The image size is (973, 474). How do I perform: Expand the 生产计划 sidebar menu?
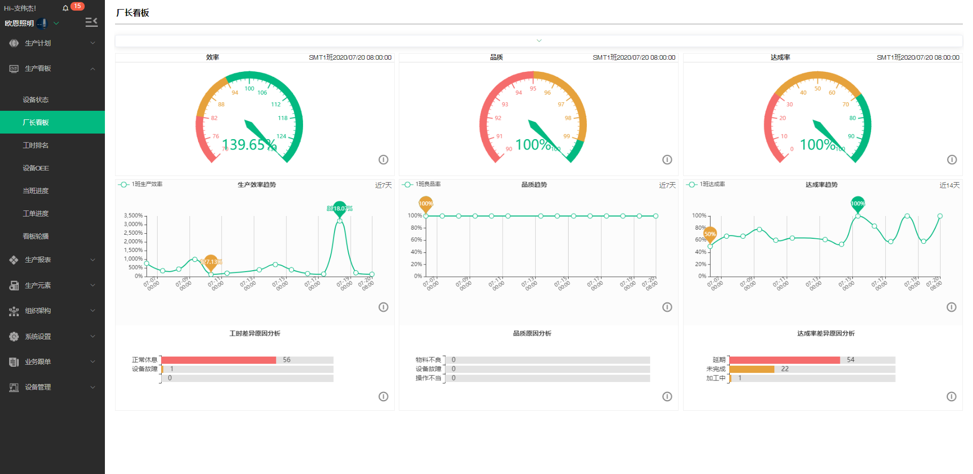point(52,43)
